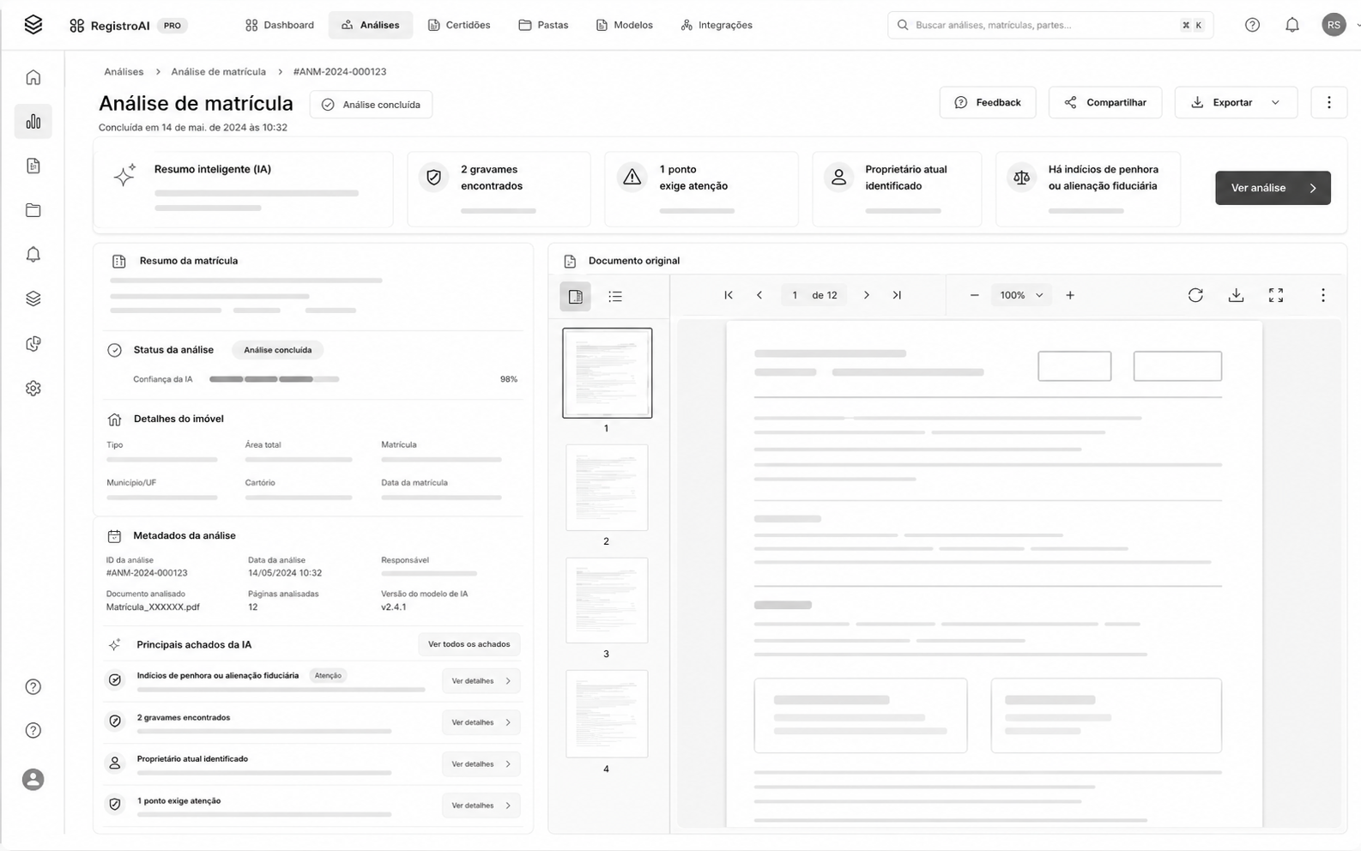Click the Análise concluída status badge
This screenshot has width=1361, height=851.
coord(371,105)
